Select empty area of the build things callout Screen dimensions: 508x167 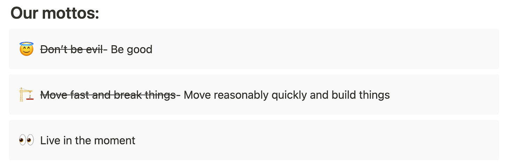[x=443, y=95]
